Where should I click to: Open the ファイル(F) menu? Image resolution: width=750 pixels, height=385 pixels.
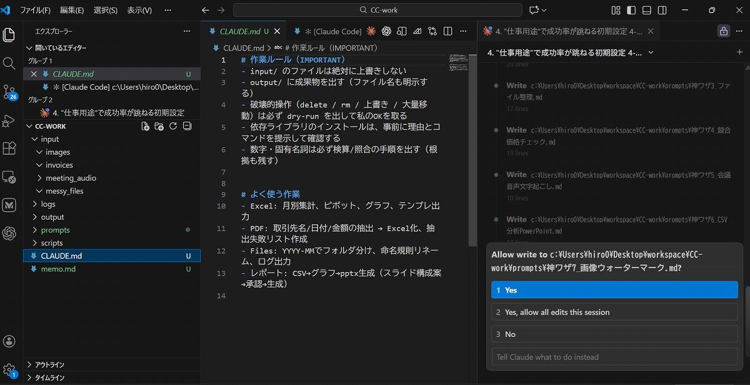(35, 10)
